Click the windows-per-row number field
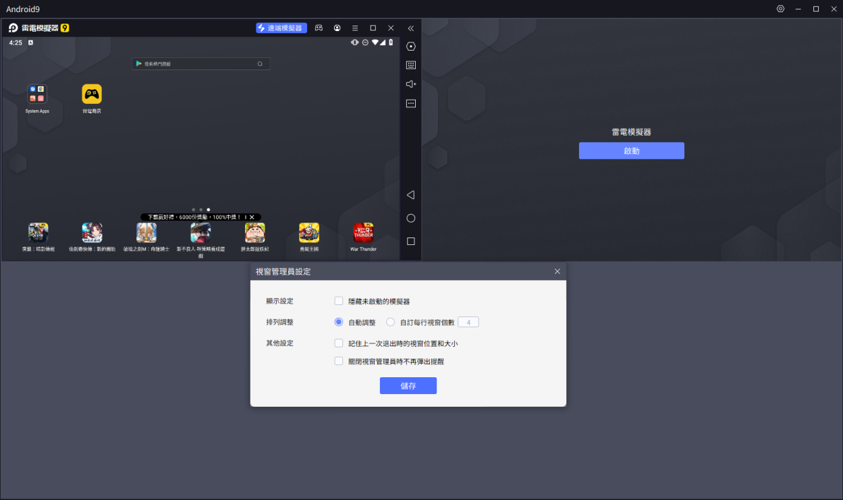The width and height of the screenshot is (843, 500). (x=468, y=323)
